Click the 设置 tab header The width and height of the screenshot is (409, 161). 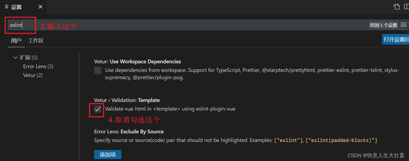16,7
